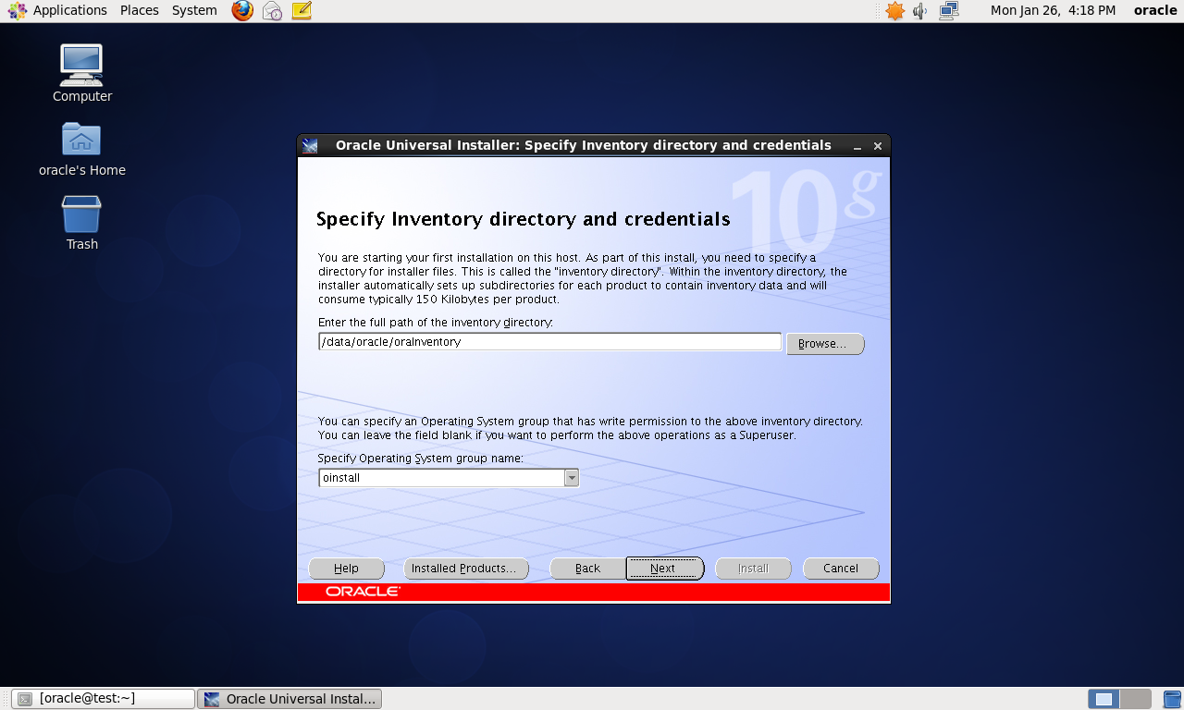Switch to oracle@test terminal taskbar item
1184x710 pixels.
point(104,699)
